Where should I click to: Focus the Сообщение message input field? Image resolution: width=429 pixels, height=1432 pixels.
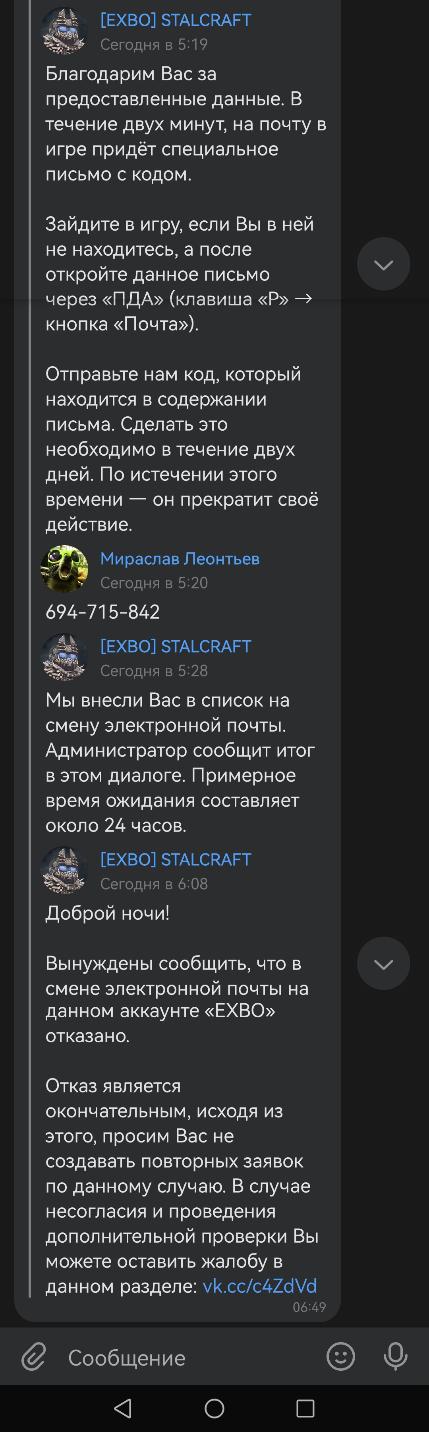coord(189,1358)
